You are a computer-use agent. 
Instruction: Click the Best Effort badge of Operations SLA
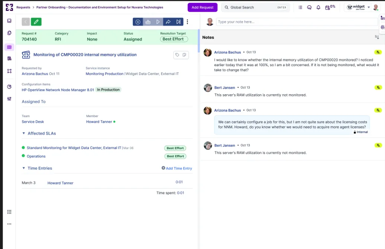click(175, 156)
